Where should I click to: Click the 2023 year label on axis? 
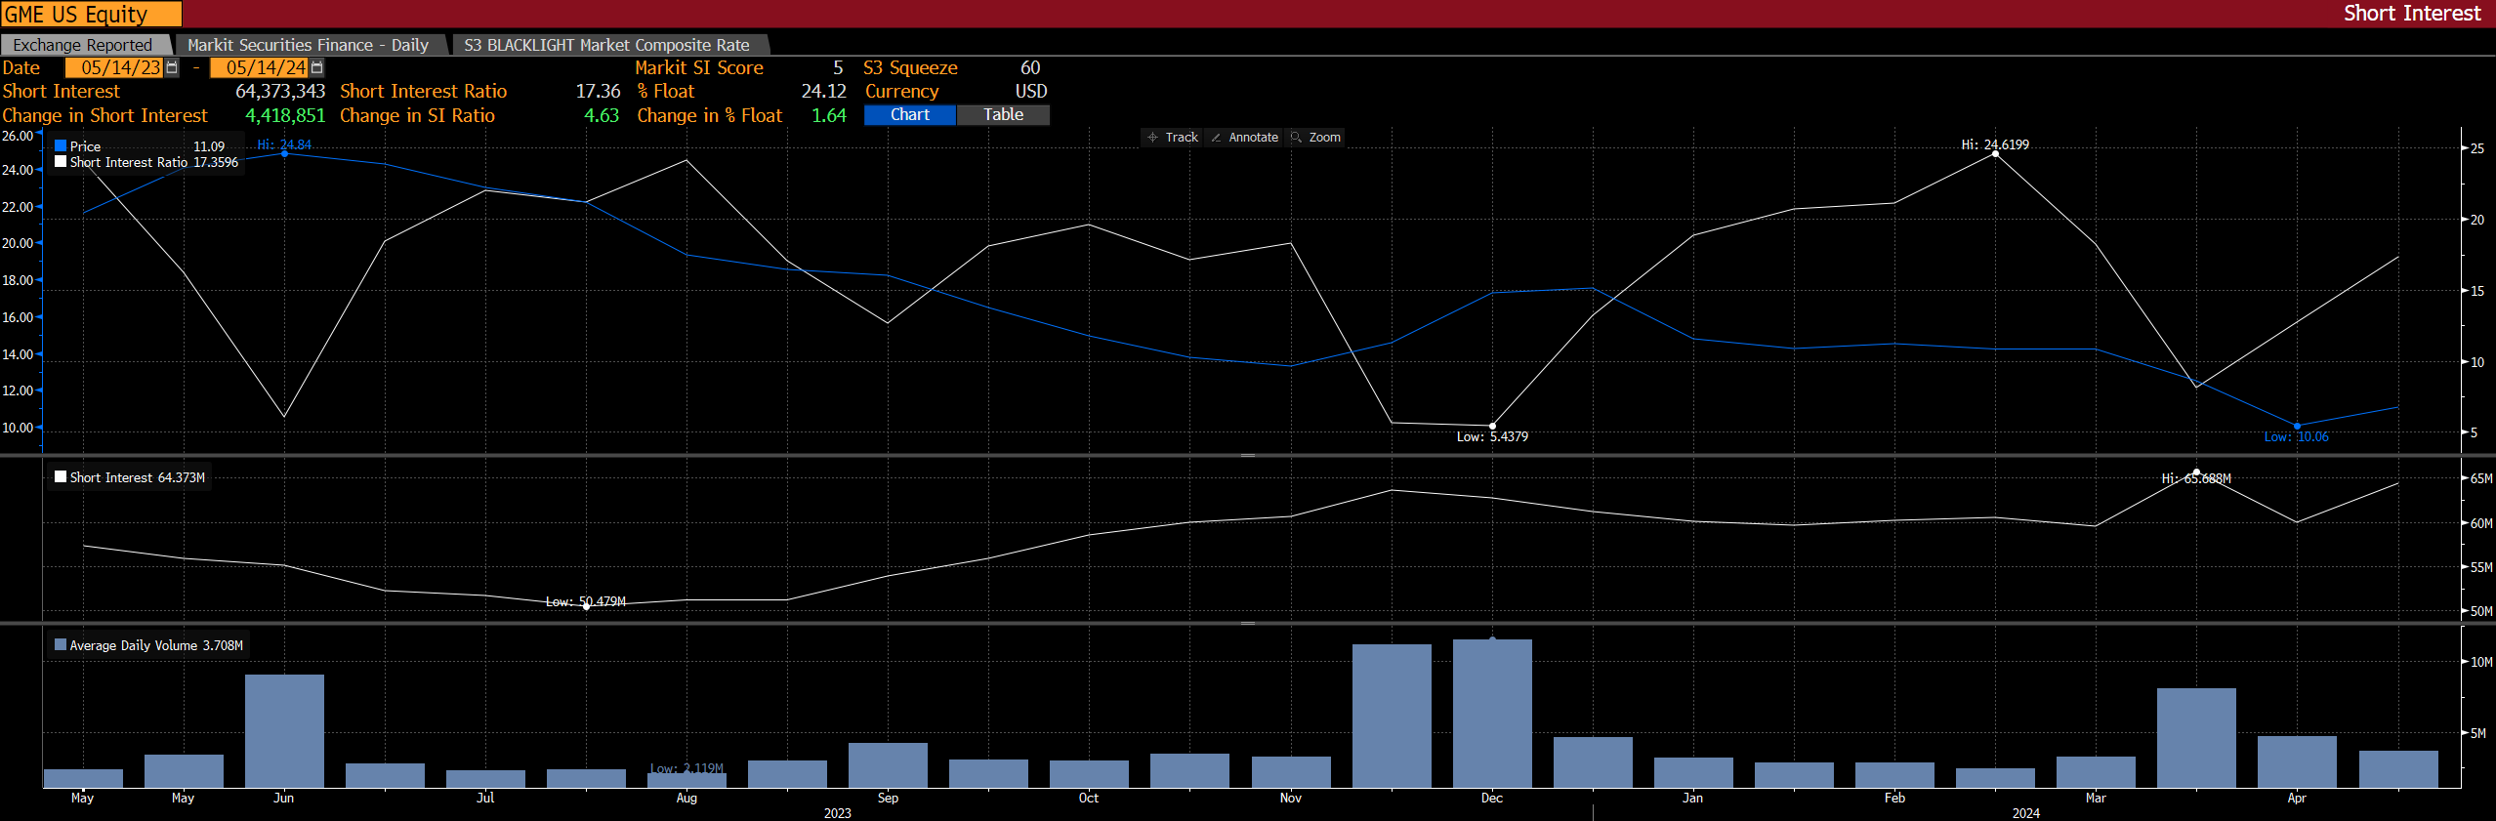tap(837, 813)
